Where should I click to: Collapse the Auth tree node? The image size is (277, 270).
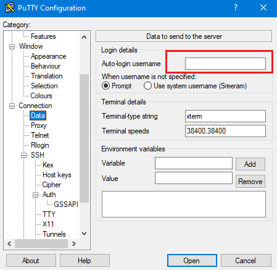[x=36, y=195]
